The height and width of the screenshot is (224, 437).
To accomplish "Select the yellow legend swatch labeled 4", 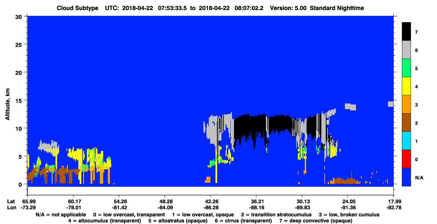I will [x=406, y=86].
